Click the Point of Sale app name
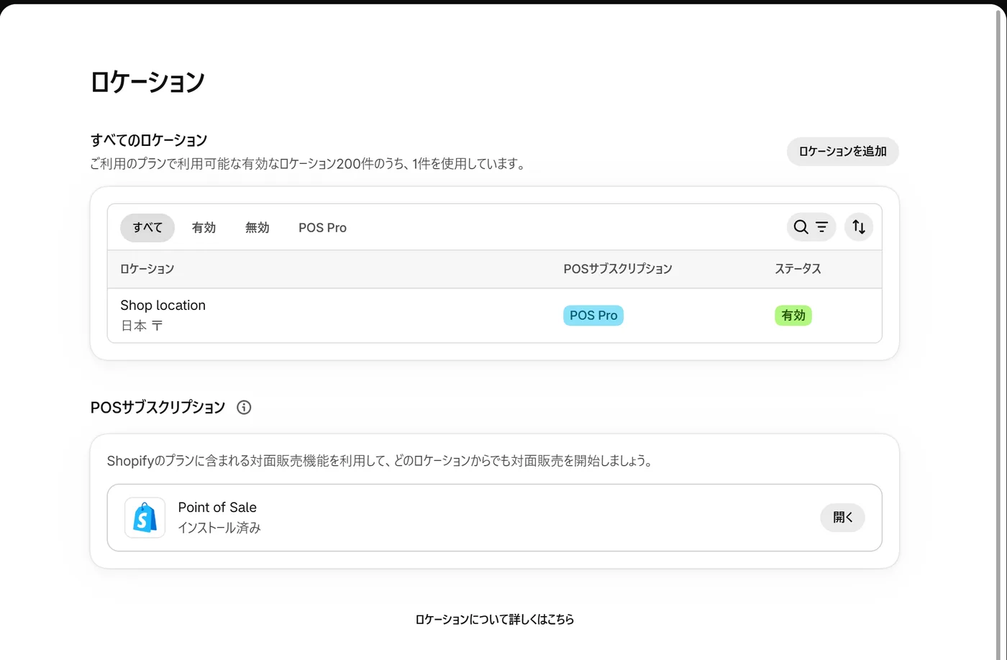The width and height of the screenshot is (1007, 660). coord(217,508)
